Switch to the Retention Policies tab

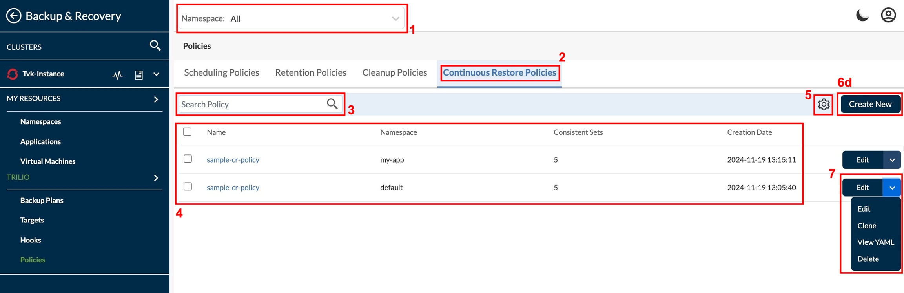[310, 72]
